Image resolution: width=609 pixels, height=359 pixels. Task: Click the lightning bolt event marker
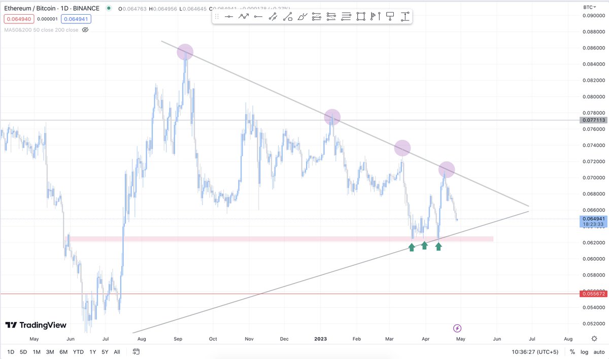(458, 329)
